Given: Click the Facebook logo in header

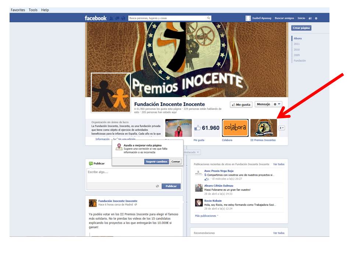Looking at the screenshot, I should pos(95,18).
